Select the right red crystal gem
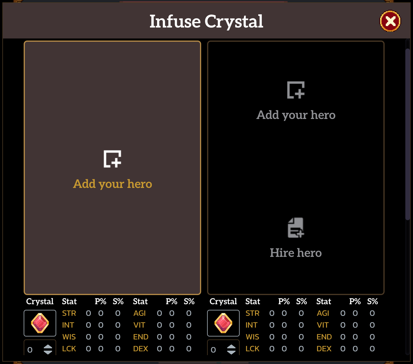This screenshot has width=413, height=364. tap(223, 323)
